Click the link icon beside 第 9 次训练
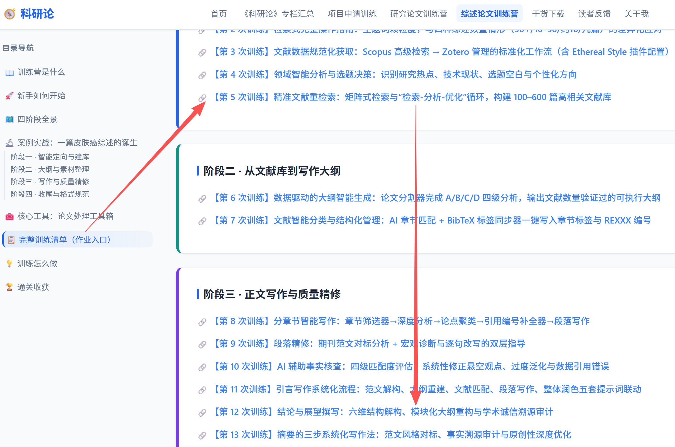The height and width of the screenshot is (447, 675). tap(202, 344)
